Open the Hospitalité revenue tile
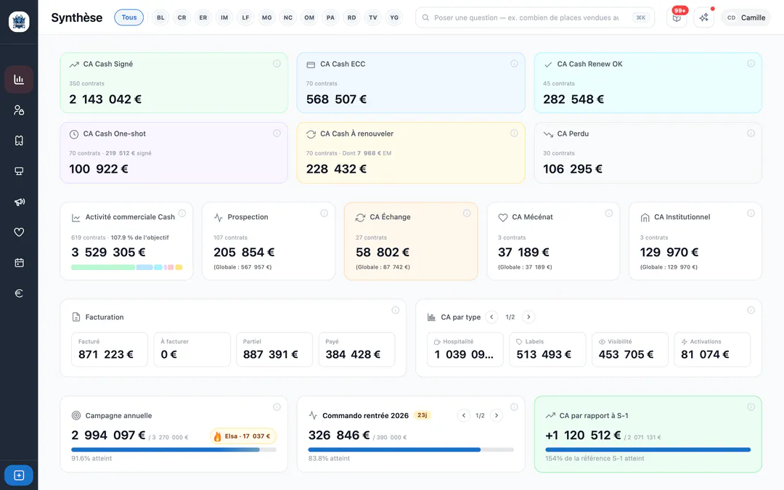The width and height of the screenshot is (784, 490). point(465,349)
